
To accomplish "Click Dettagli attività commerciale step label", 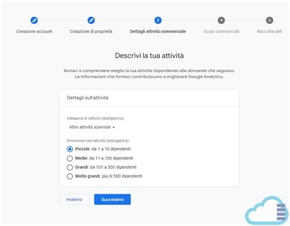I will click(x=158, y=31).
